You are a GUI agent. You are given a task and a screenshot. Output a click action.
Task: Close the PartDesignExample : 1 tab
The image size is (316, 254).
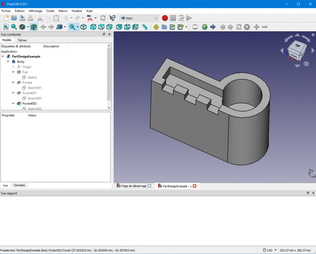(x=194, y=186)
